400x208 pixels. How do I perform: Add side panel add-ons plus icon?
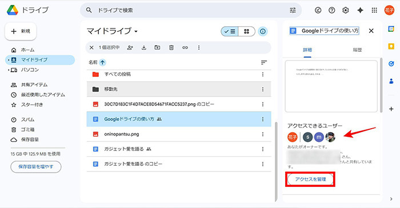coord(391,109)
